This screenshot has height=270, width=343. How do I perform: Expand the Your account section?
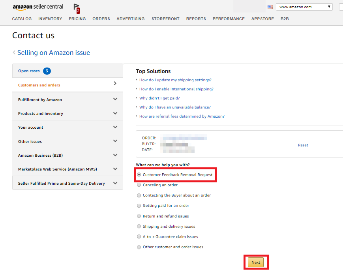click(x=67, y=127)
